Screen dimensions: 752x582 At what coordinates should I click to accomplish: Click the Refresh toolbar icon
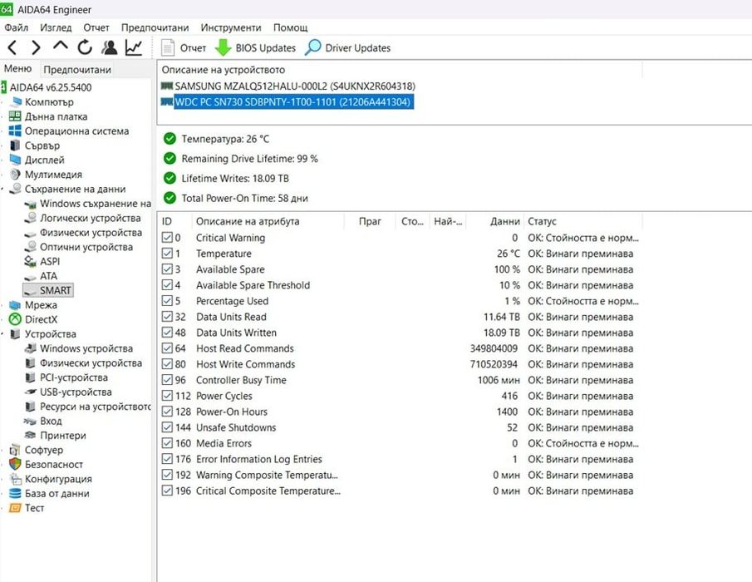click(85, 47)
